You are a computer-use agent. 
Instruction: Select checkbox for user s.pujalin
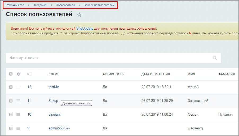tap(11, 115)
